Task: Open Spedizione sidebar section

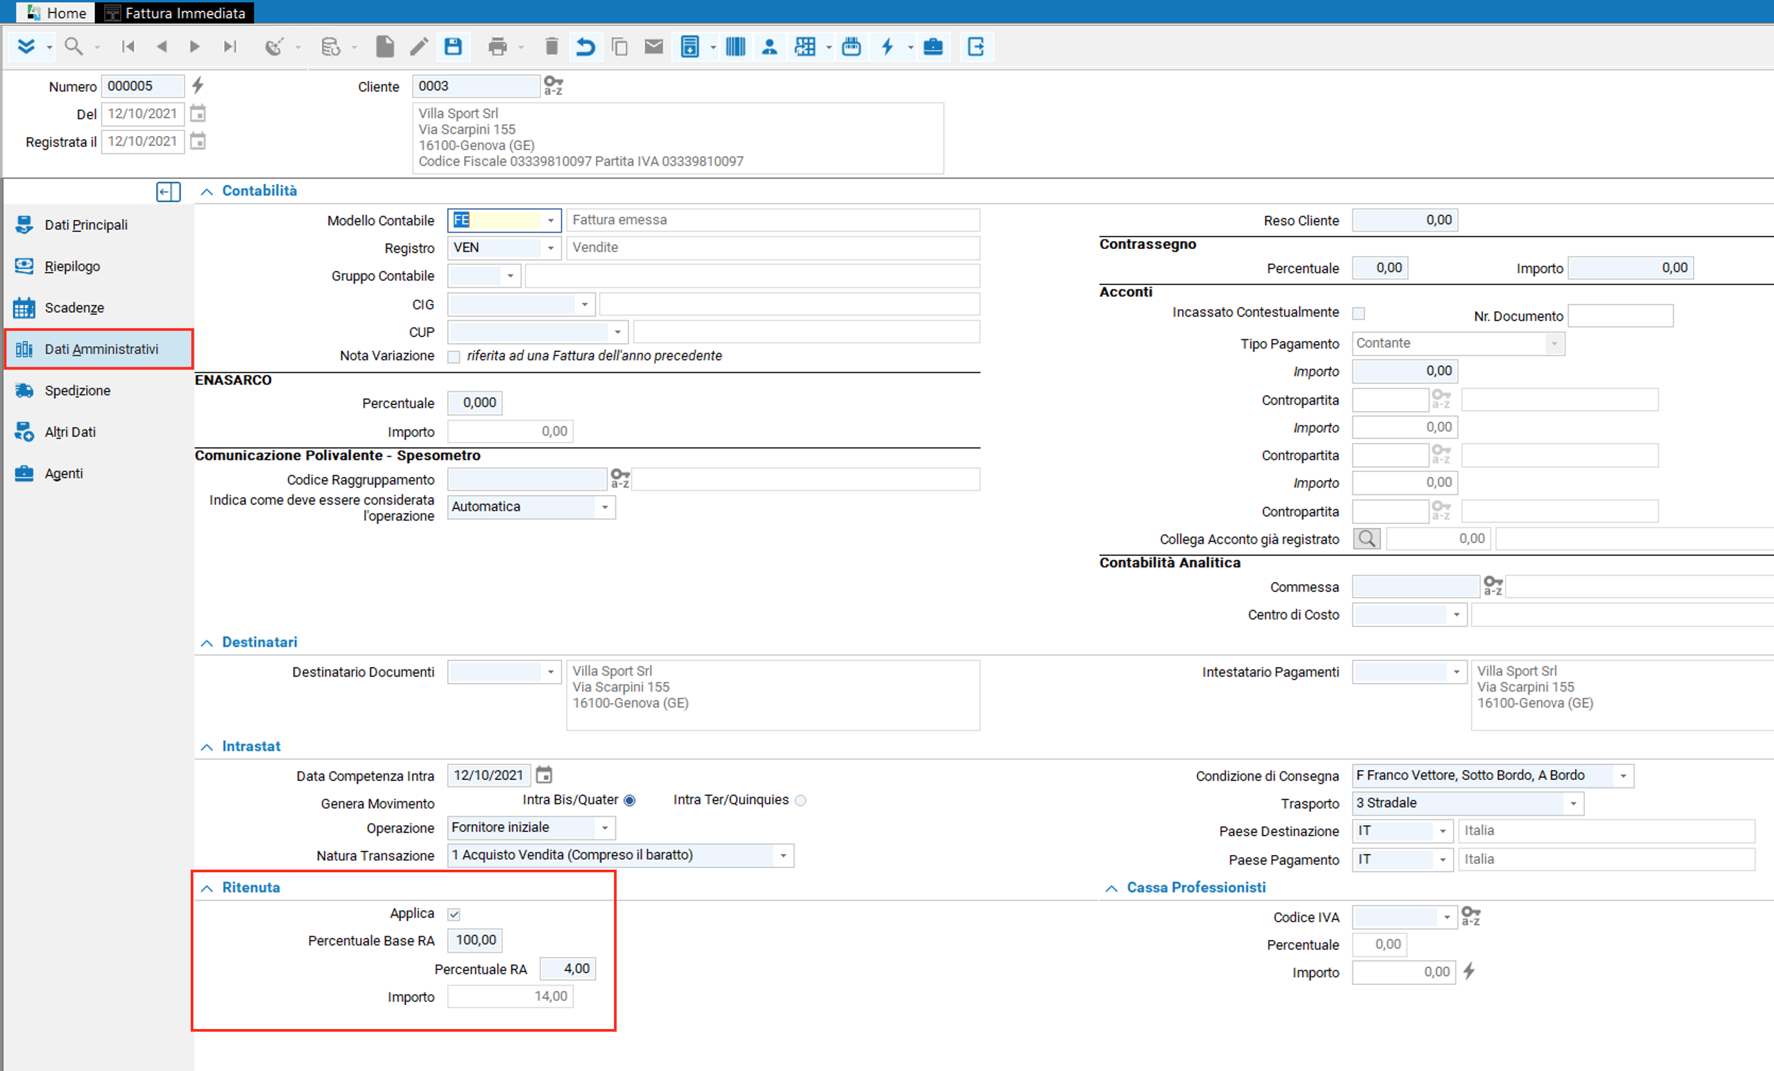Action: (99, 390)
